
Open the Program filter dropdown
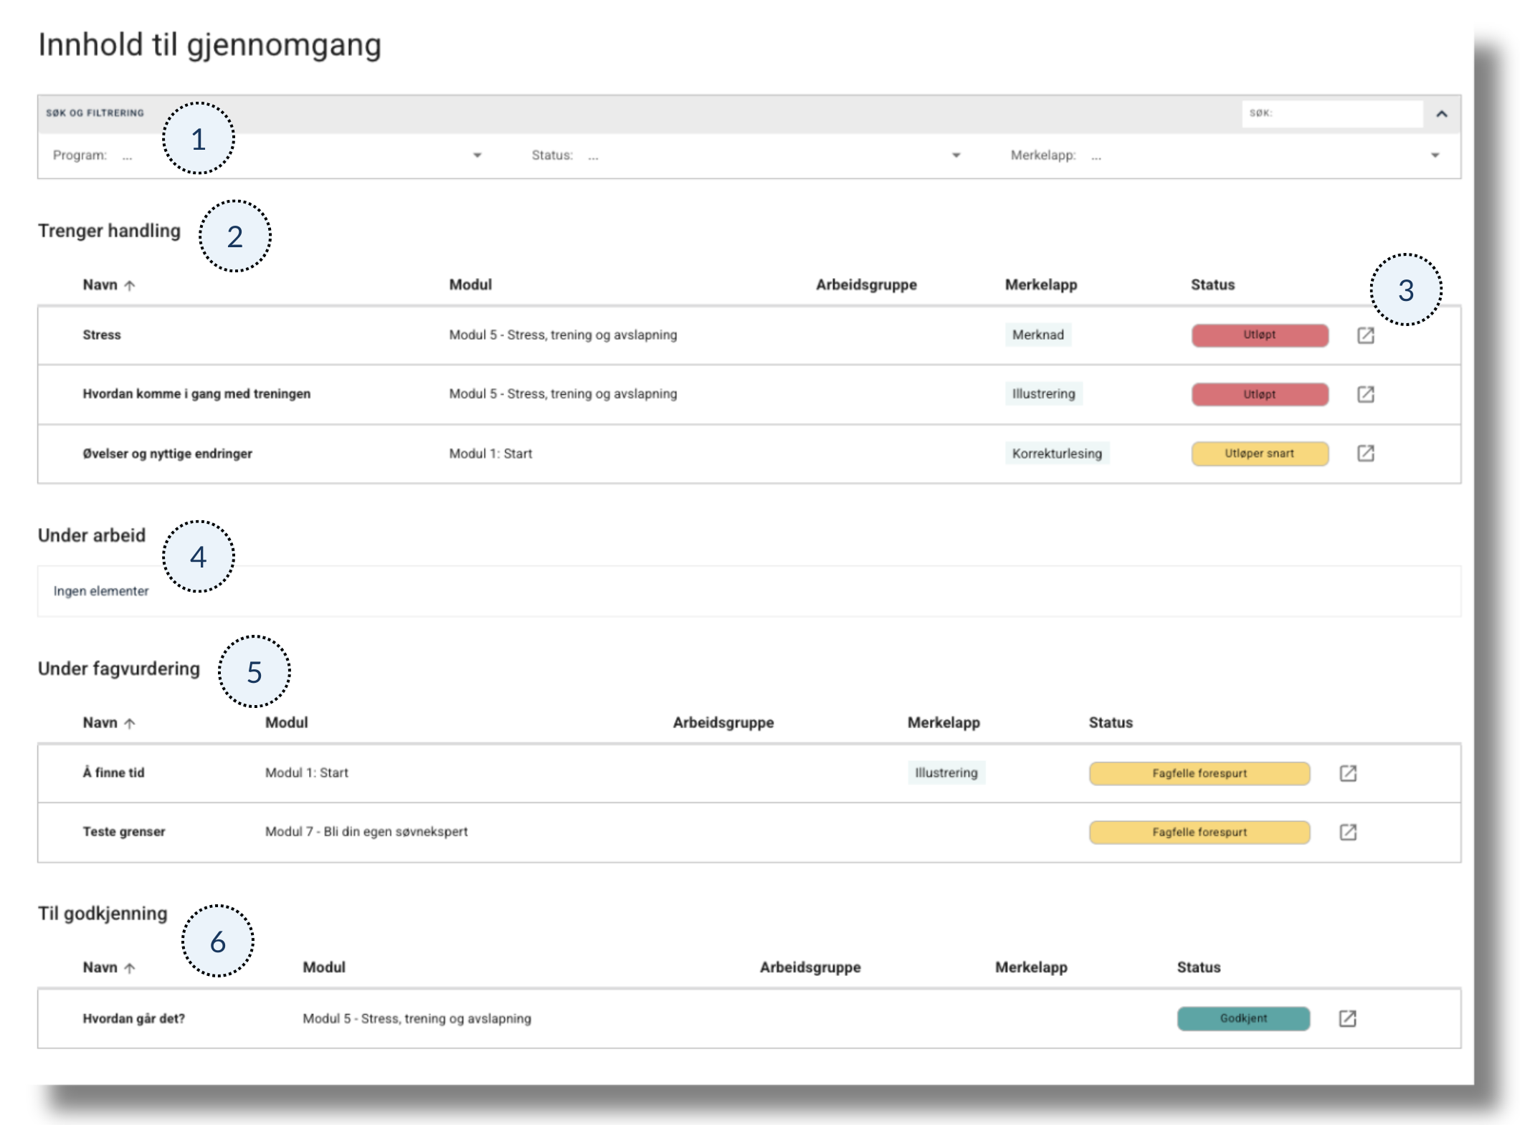477,155
